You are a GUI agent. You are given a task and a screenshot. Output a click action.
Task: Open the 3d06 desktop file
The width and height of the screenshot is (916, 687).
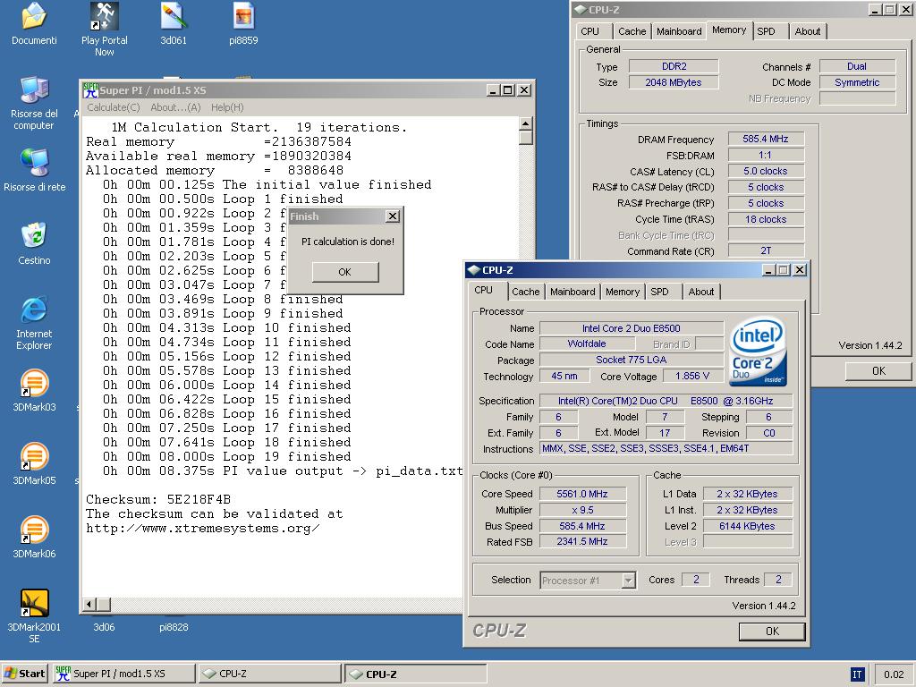point(104,627)
